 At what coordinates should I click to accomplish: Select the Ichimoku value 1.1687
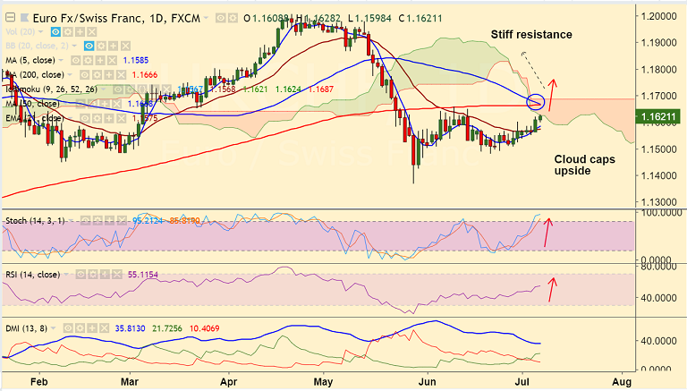pyautogui.click(x=321, y=89)
